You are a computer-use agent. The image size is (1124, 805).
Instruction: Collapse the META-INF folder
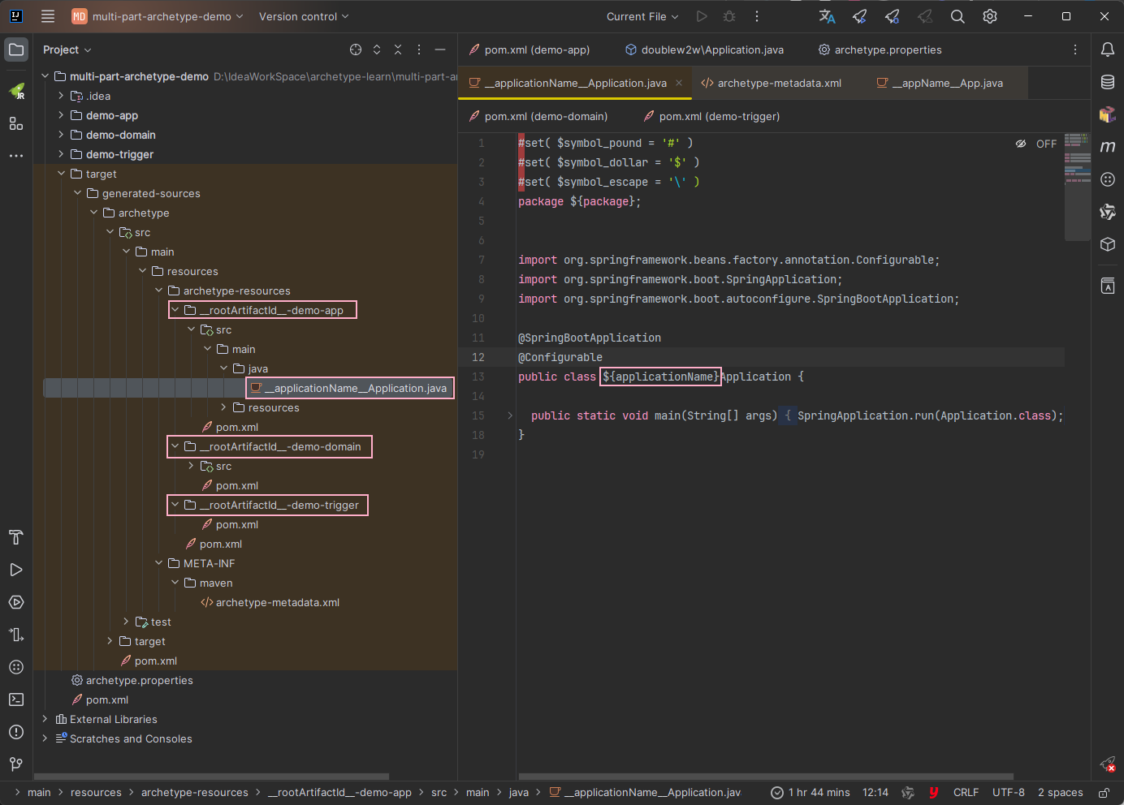coord(158,563)
